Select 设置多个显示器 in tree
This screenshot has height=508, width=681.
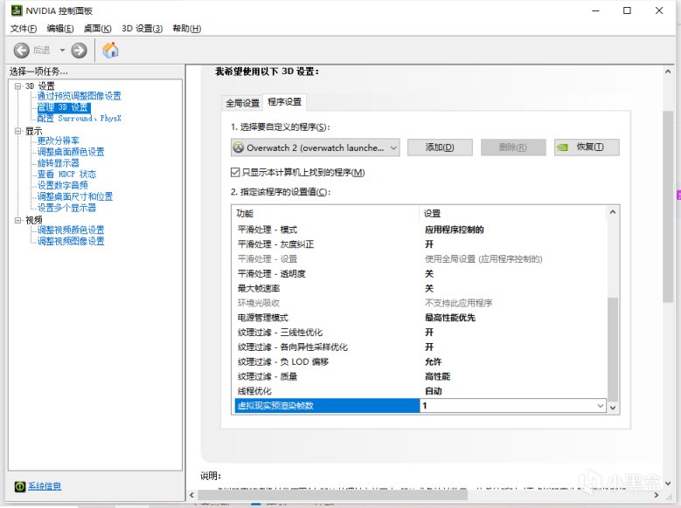click(x=67, y=208)
